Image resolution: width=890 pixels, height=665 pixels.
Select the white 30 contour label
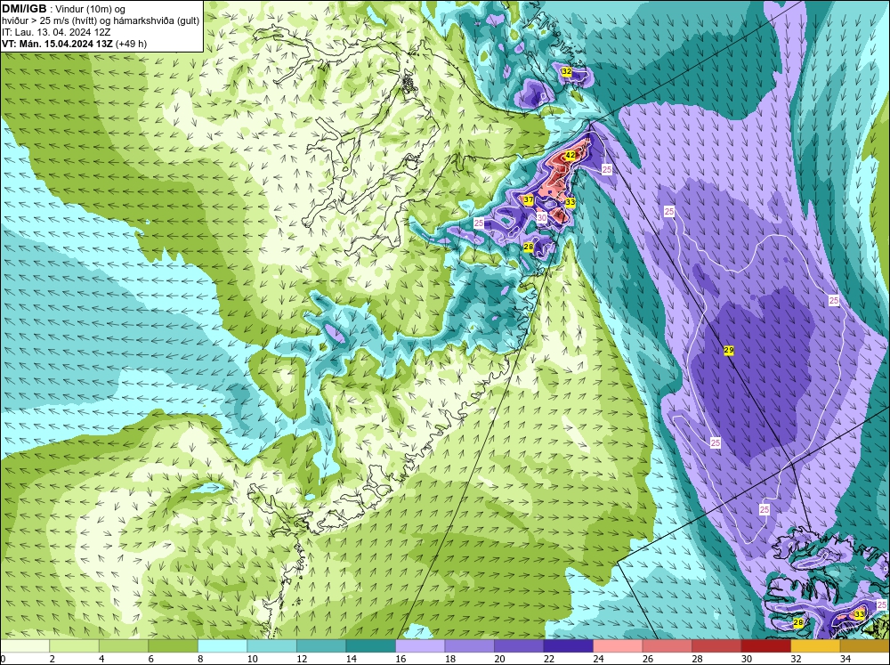[541, 217]
